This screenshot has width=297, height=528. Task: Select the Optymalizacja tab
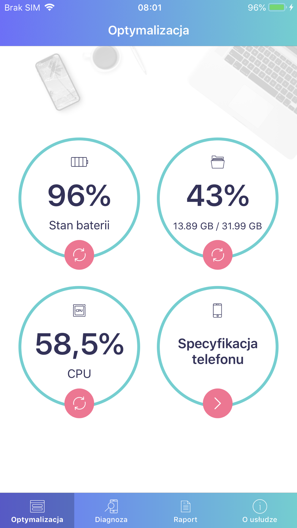pyautogui.click(x=37, y=510)
